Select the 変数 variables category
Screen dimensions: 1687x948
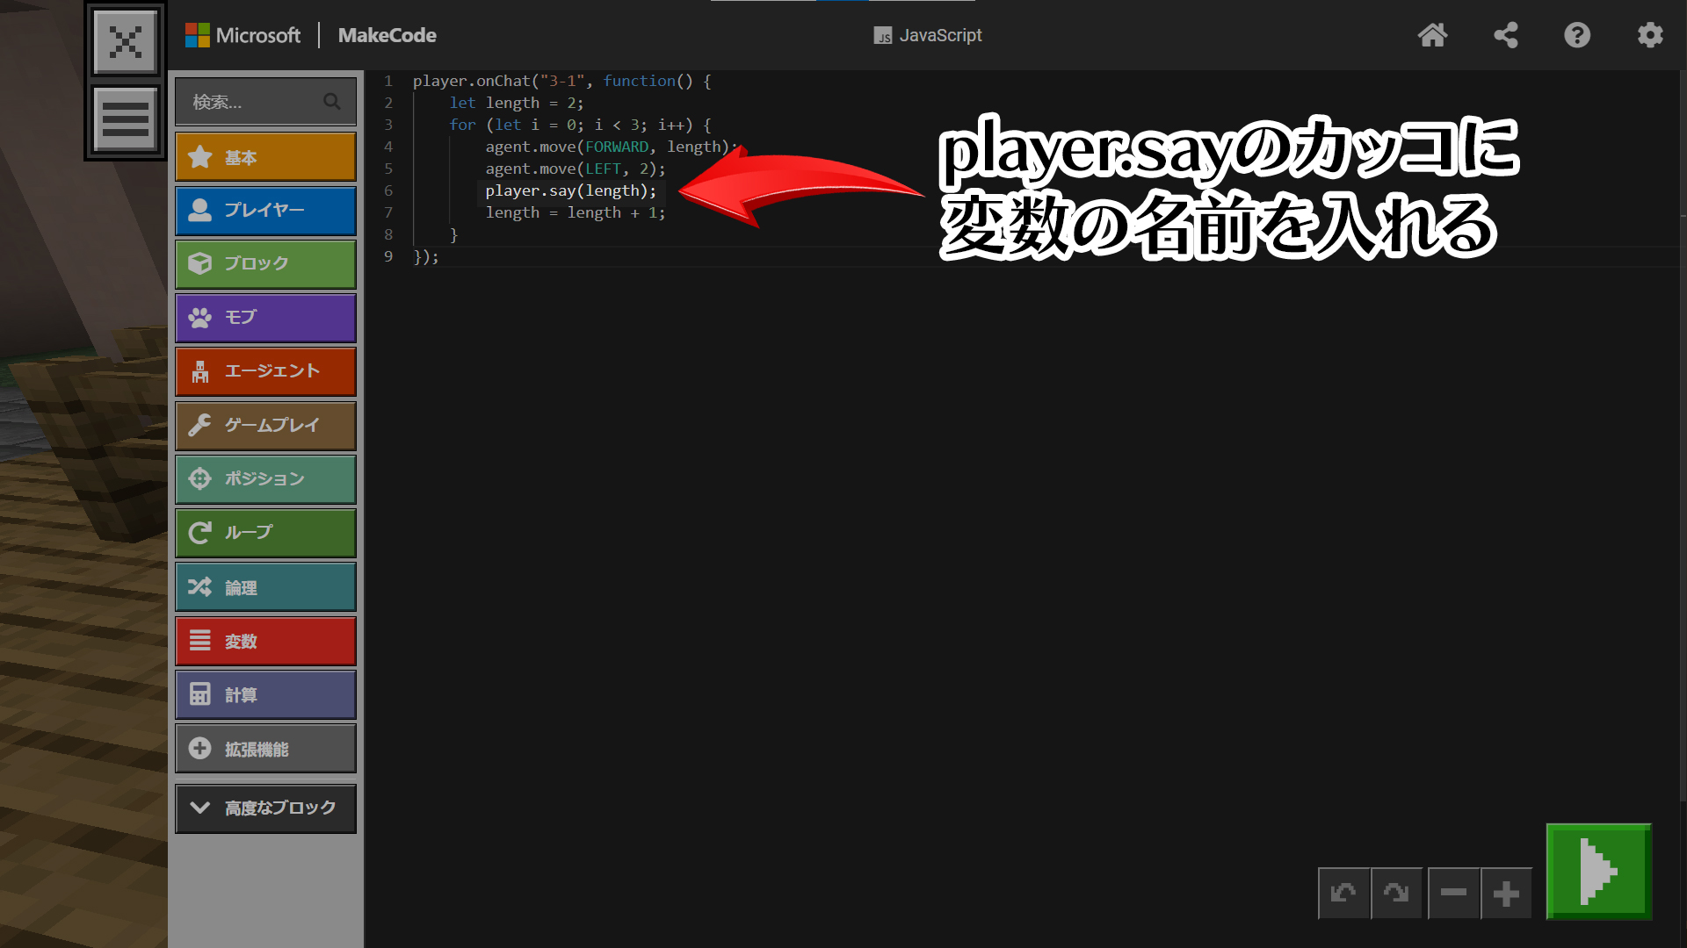265,642
